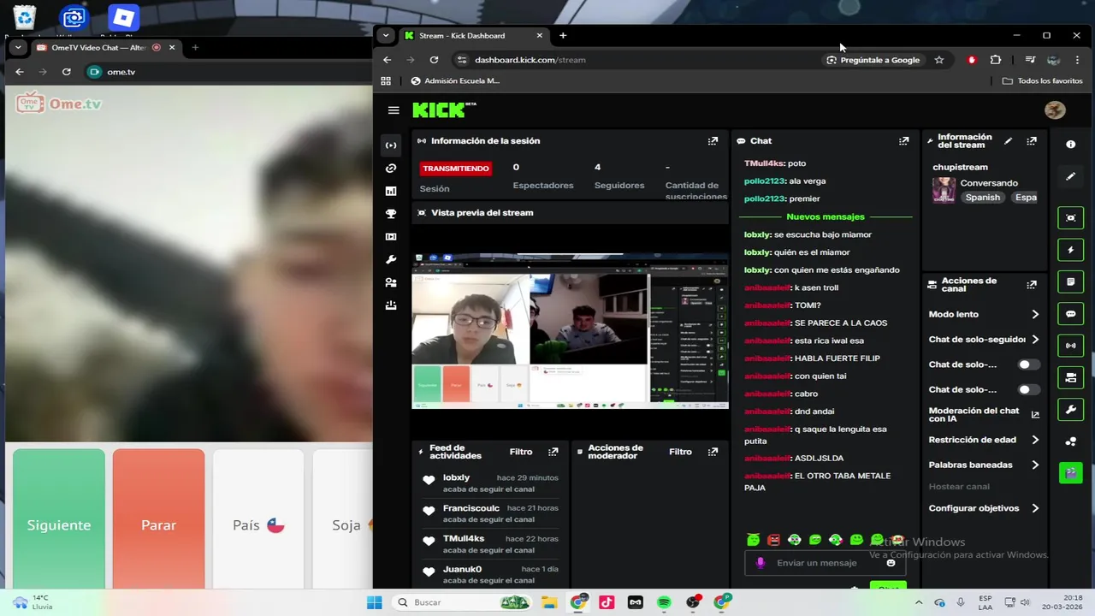1095x616 pixels.
Task: Open Filtro in Feed de actividades
Action: (521, 452)
